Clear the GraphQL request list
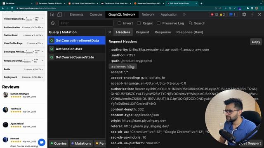This screenshot has height=148, width=264. pos(53,23)
